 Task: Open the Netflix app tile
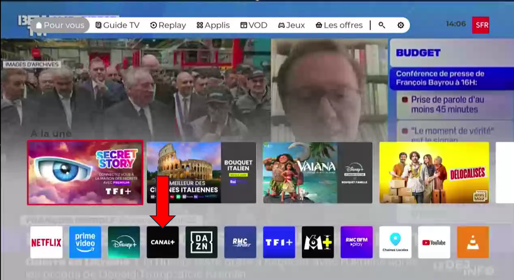pyautogui.click(x=47, y=242)
